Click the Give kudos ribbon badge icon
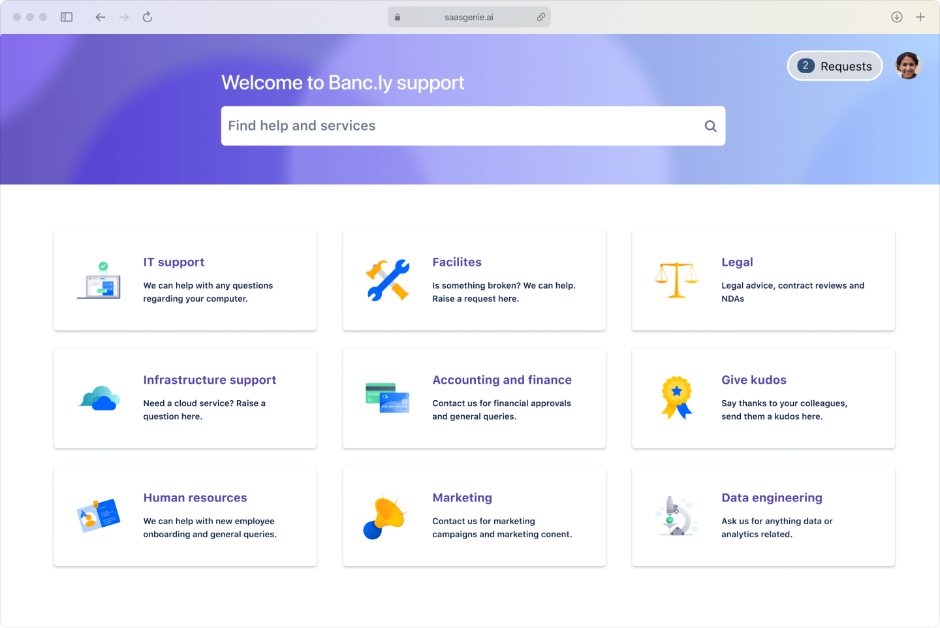 coord(677,398)
